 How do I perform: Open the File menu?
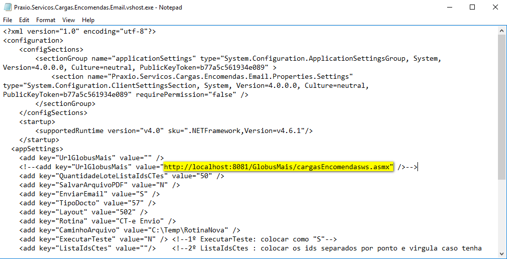click(x=8, y=20)
